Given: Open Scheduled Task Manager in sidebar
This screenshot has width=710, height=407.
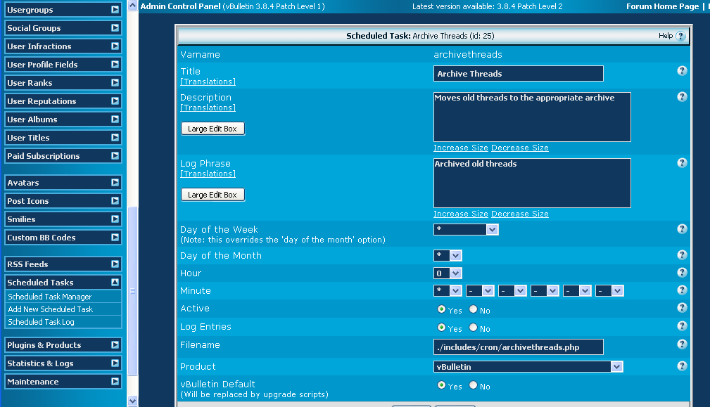Looking at the screenshot, I should [x=50, y=297].
